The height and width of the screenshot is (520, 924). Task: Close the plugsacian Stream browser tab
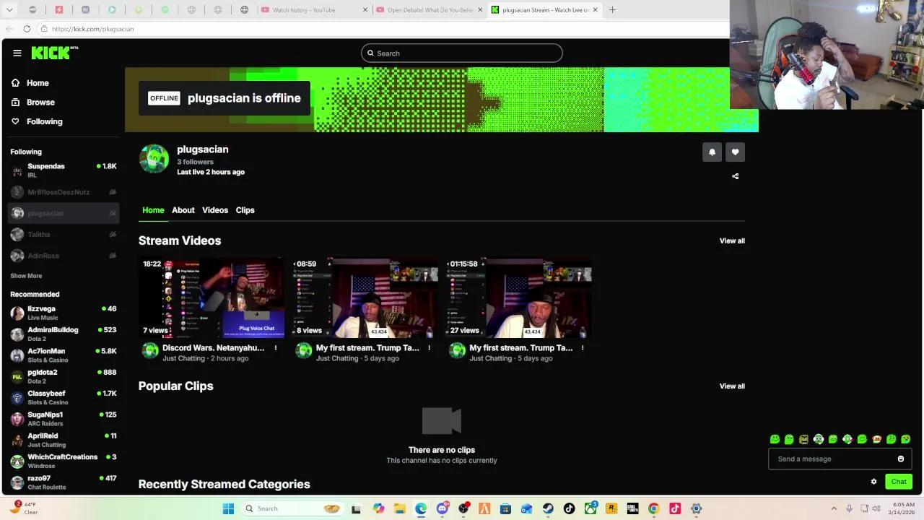click(595, 10)
